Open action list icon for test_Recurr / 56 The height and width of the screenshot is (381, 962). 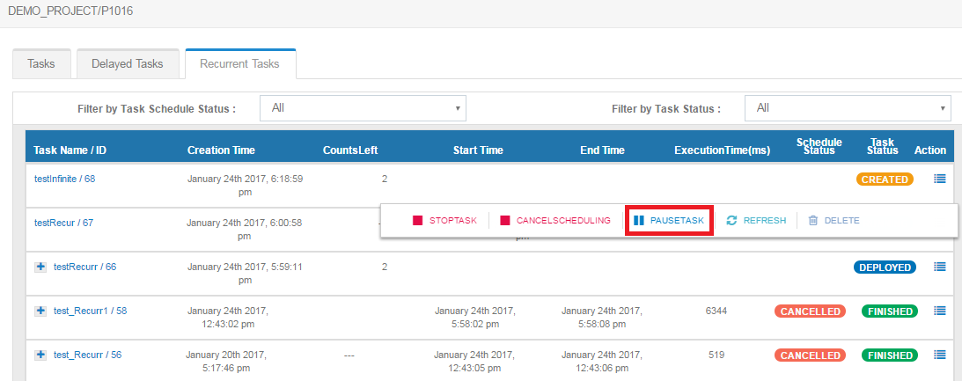(x=939, y=355)
